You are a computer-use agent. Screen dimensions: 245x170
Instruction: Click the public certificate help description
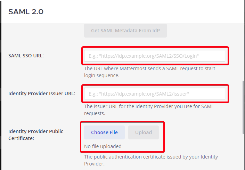(151, 160)
